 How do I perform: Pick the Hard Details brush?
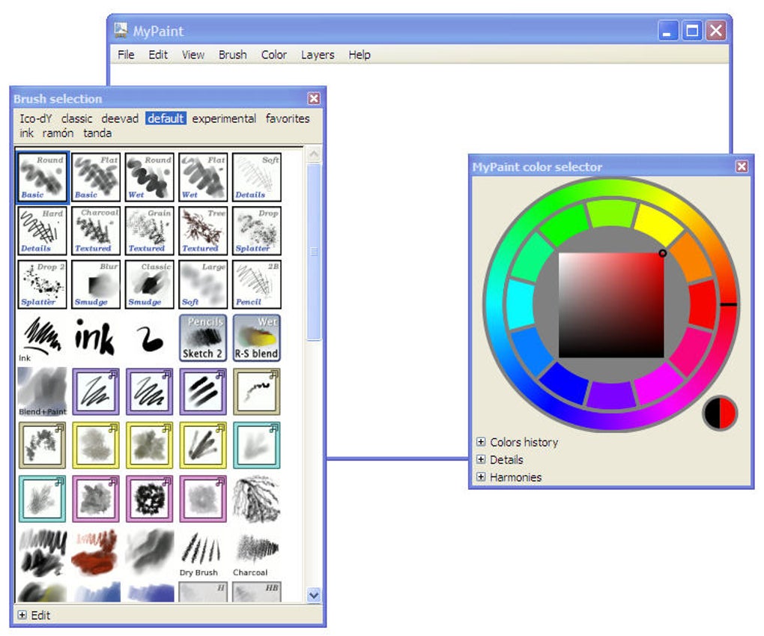[43, 231]
